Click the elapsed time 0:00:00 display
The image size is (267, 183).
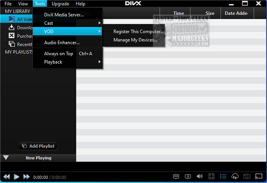(41, 177)
